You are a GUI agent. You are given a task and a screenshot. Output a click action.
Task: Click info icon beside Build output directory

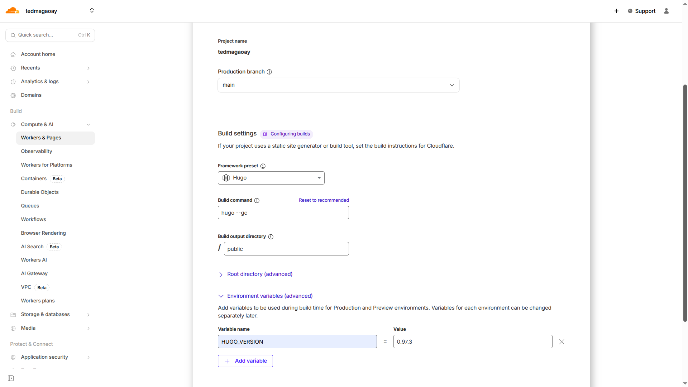click(x=271, y=237)
